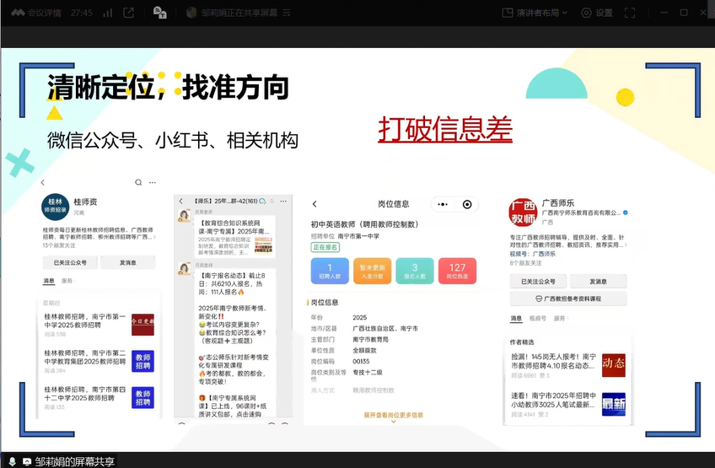Click the red 打破信息差 underlined text
The image size is (715, 468).
tap(444, 128)
